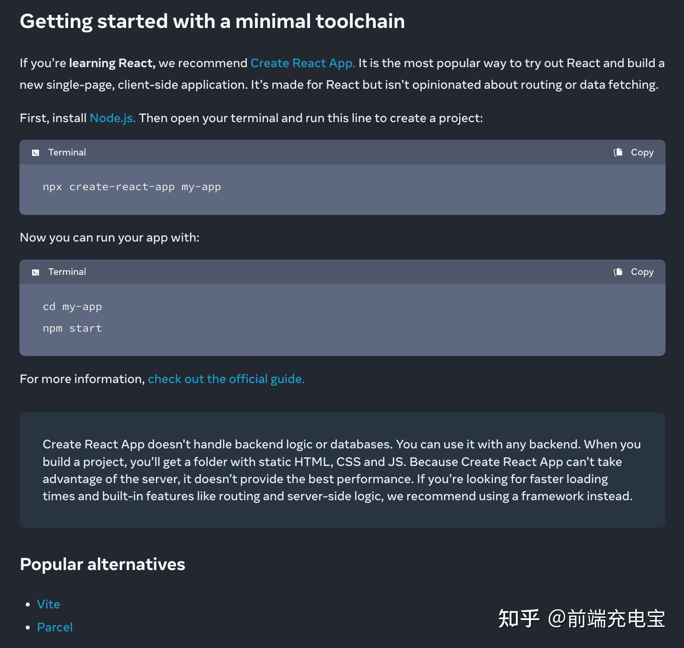Open the Parcel alternative link

(55, 627)
